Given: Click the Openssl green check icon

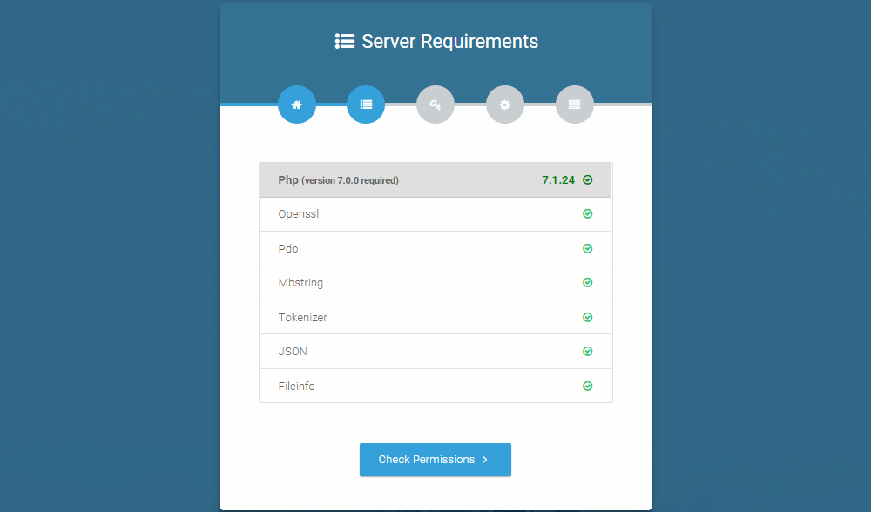Looking at the screenshot, I should [588, 213].
